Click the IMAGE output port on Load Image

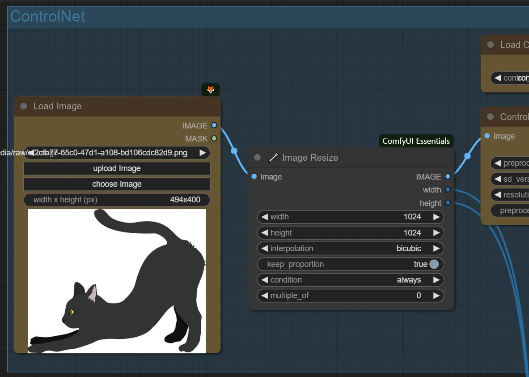pos(214,125)
